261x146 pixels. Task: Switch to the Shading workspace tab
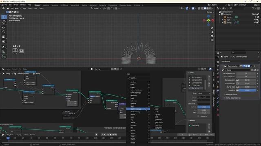[84, 5]
